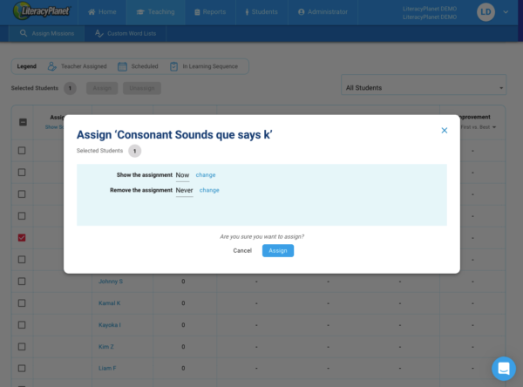The height and width of the screenshot is (387, 523).
Task: Click the Scheduled calendar legend icon
Action: pyautogui.click(x=122, y=66)
